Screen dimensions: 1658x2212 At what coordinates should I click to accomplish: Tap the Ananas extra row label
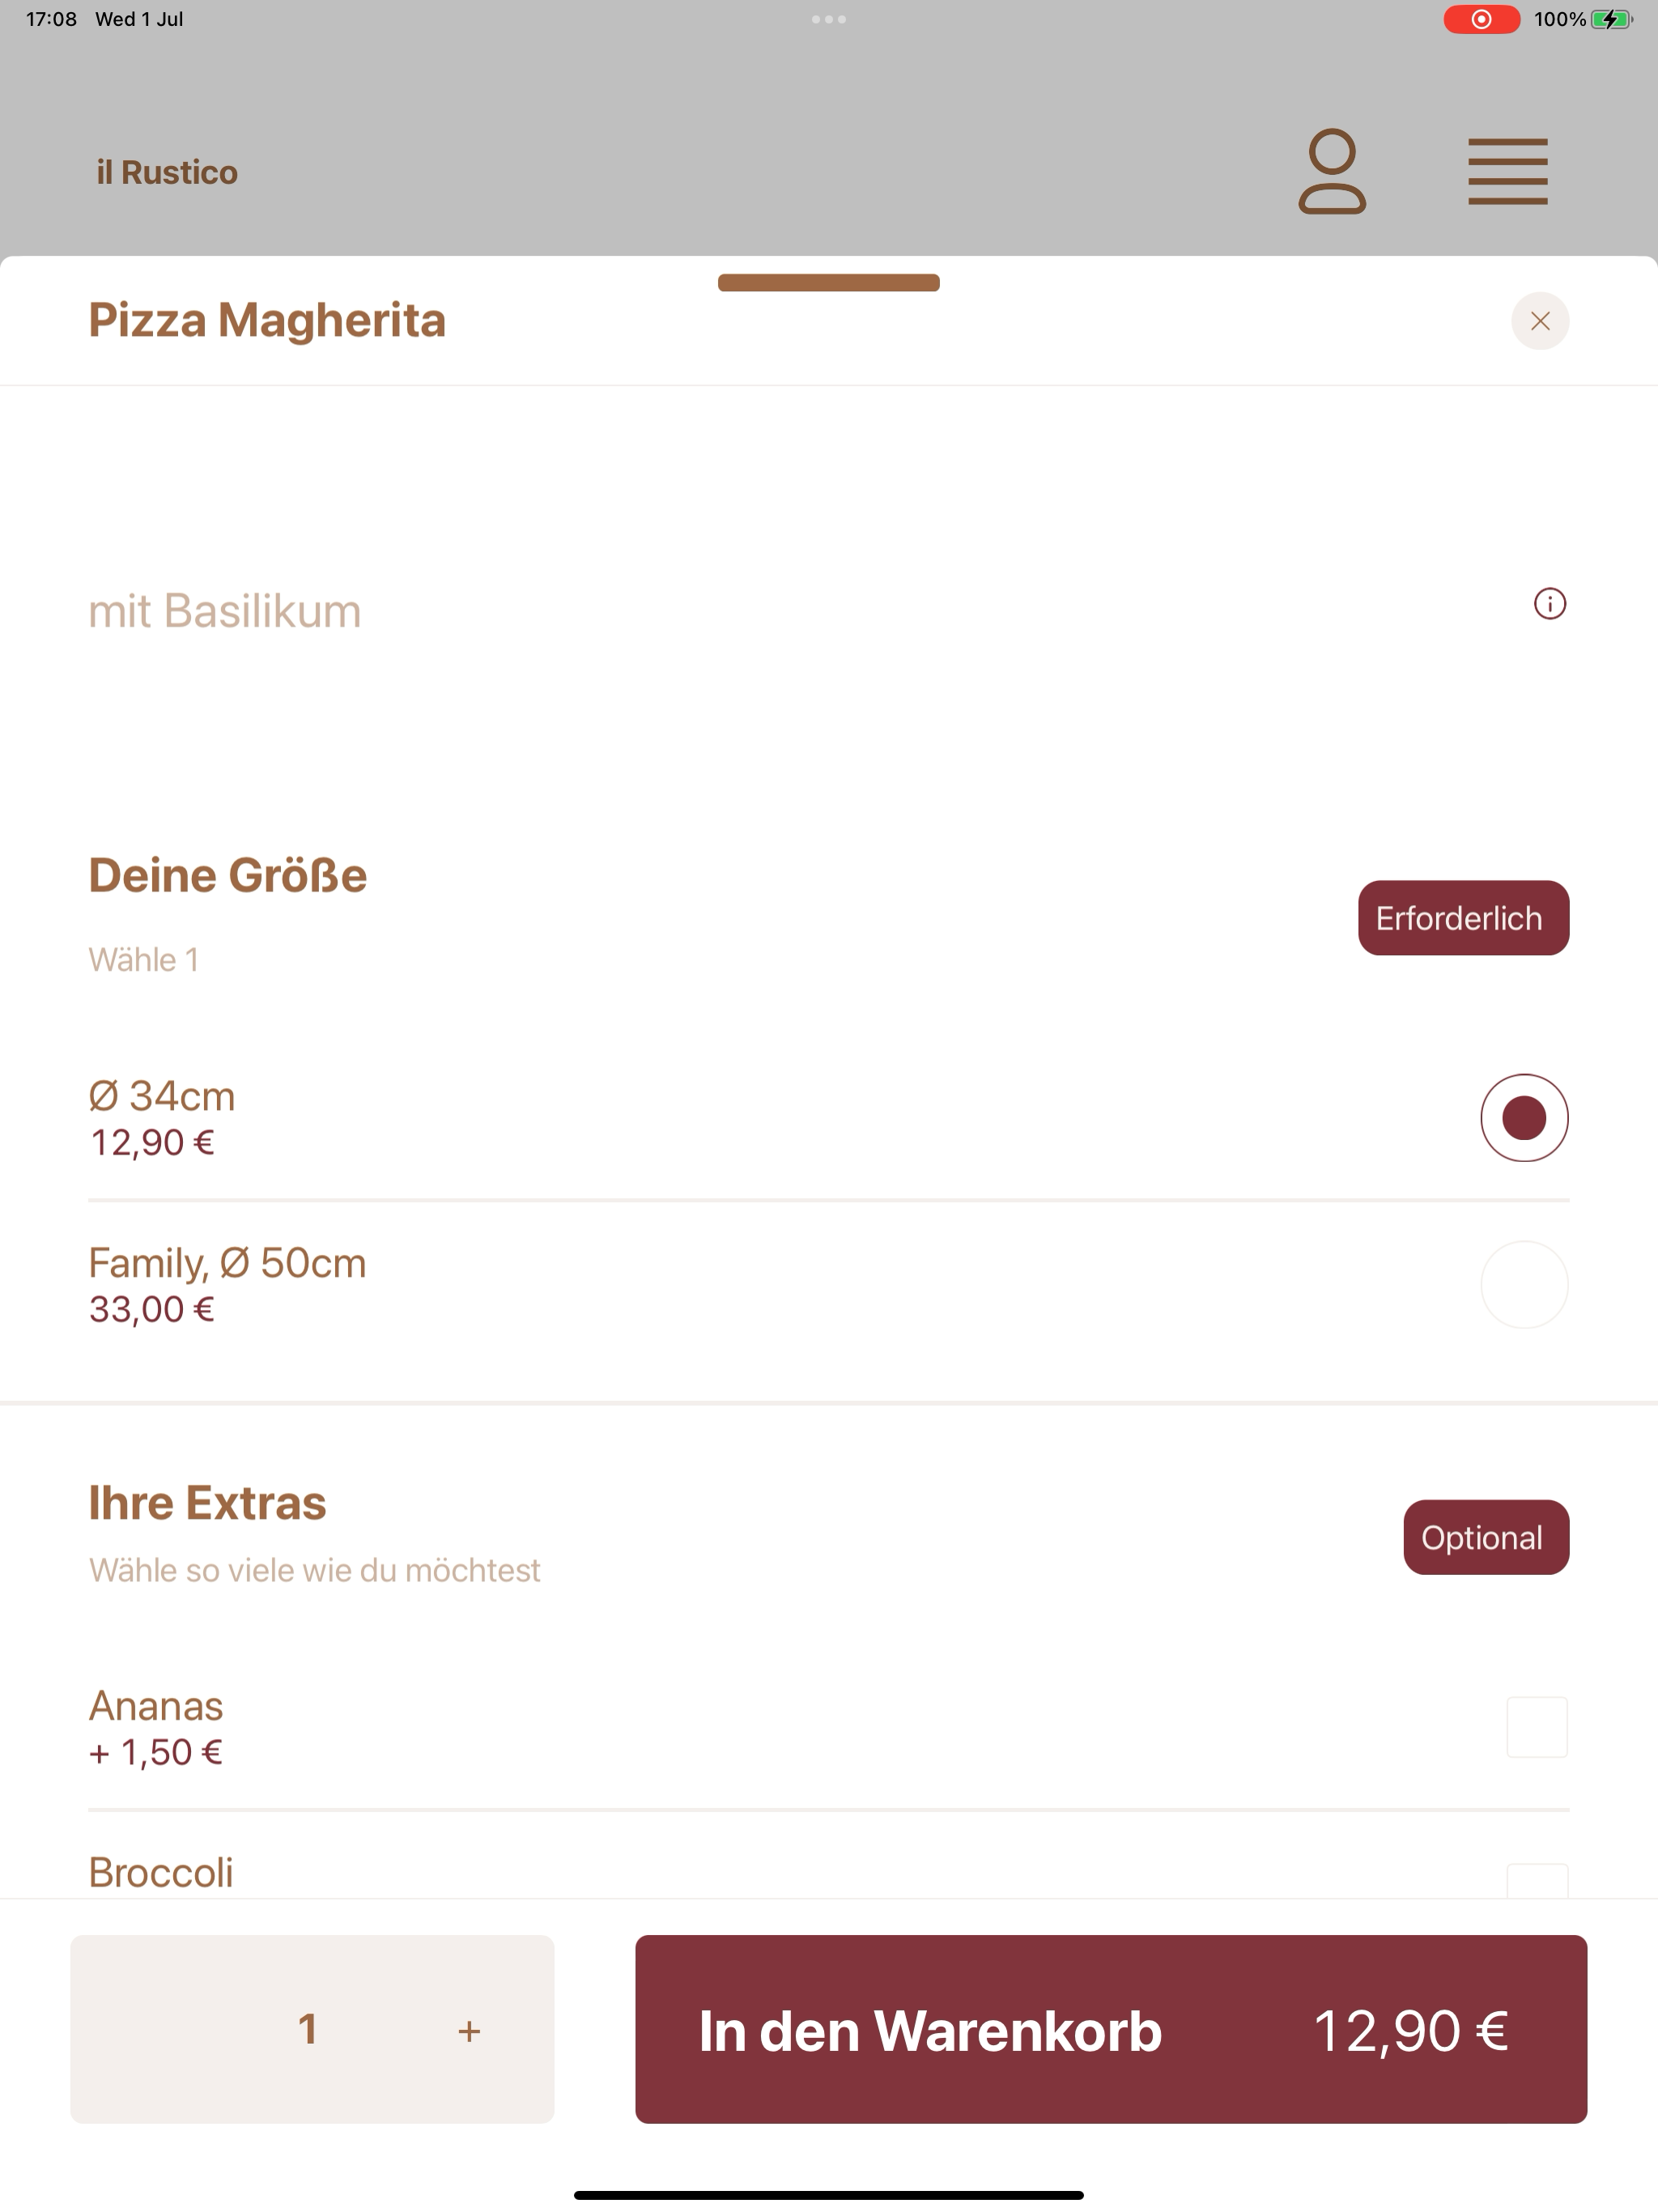[x=156, y=1706]
